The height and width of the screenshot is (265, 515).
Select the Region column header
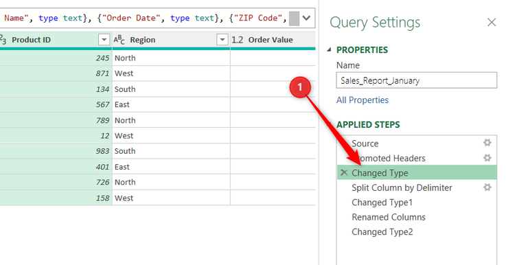coord(171,40)
